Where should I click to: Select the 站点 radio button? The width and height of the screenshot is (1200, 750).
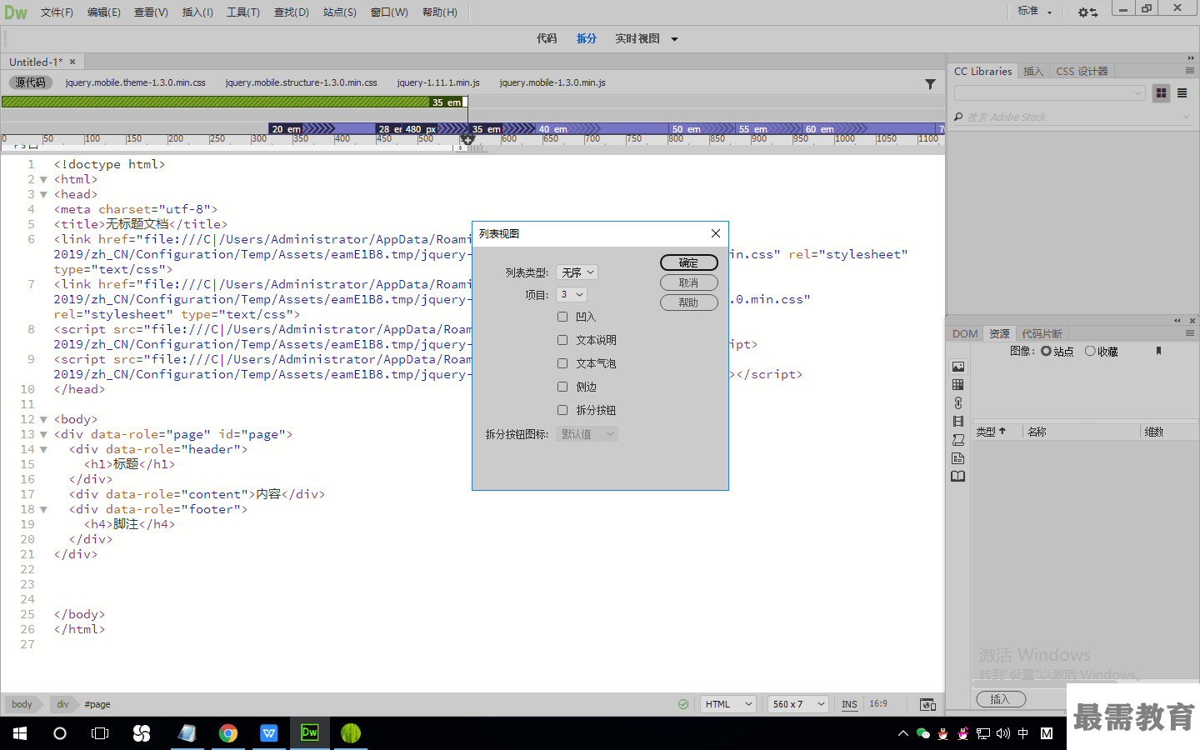click(x=1046, y=351)
